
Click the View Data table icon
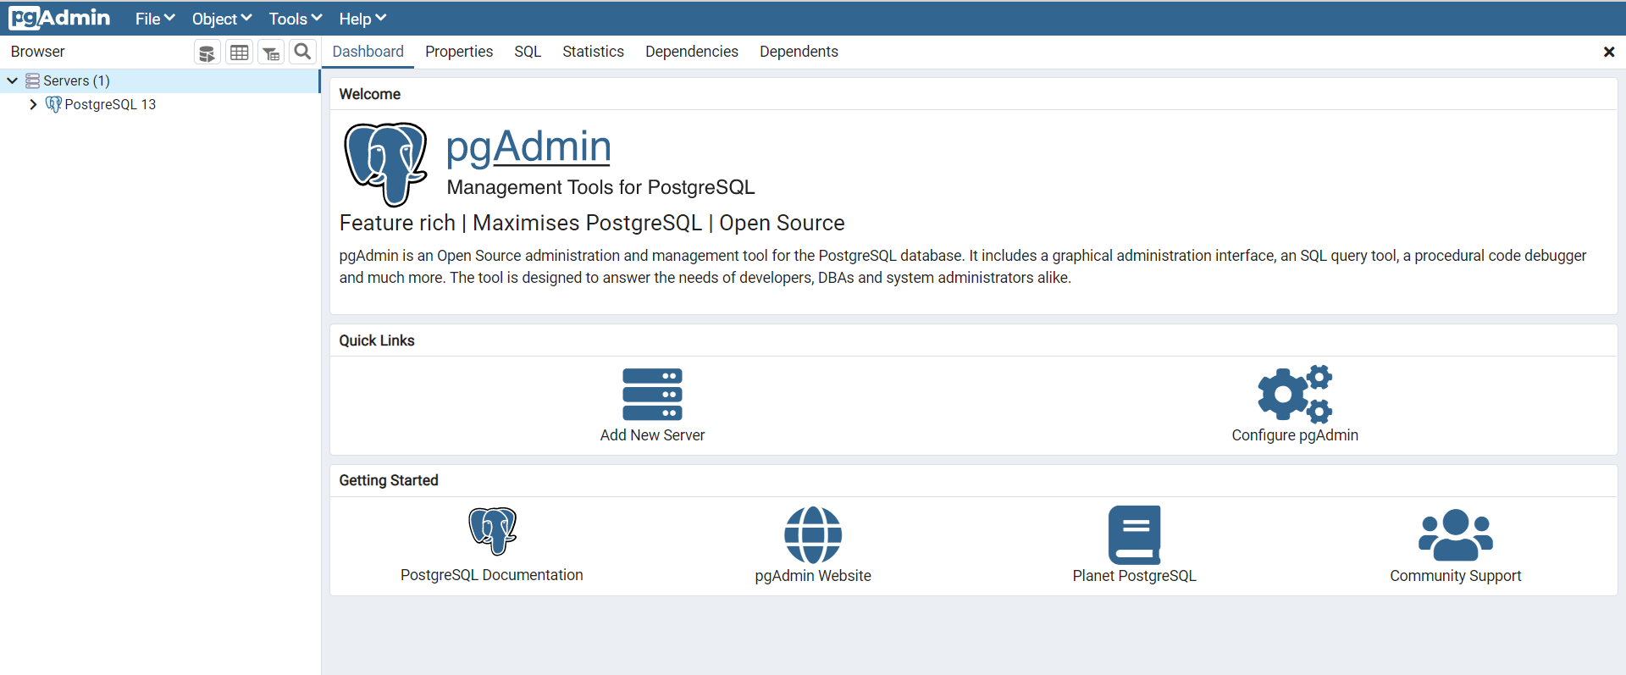(x=240, y=53)
